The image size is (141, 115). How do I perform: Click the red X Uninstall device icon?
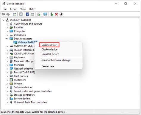pos(57,14)
